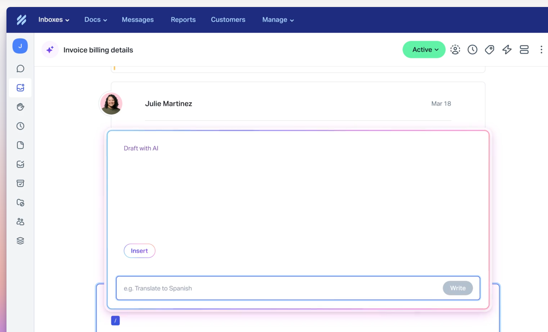Click the Insert button

pos(140,251)
